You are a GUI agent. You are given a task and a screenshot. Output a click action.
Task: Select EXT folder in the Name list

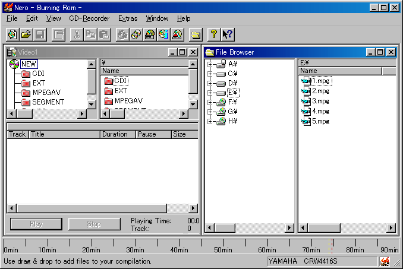[x=121, y=91]
